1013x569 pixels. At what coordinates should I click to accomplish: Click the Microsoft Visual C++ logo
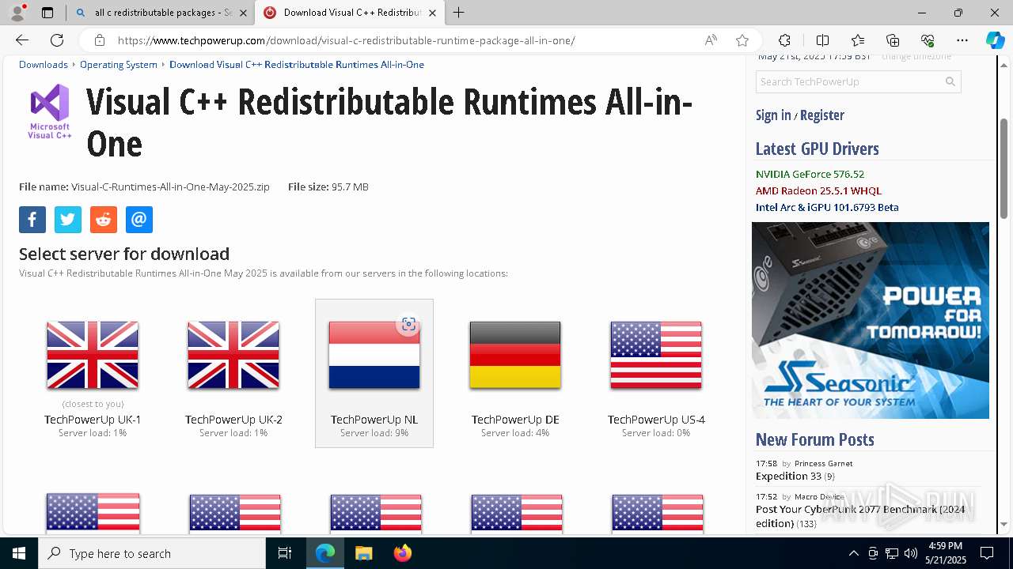coord(50,111)
